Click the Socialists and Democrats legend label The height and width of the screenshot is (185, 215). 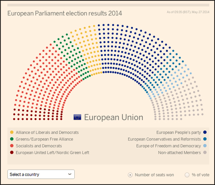[x=39, y=146]
